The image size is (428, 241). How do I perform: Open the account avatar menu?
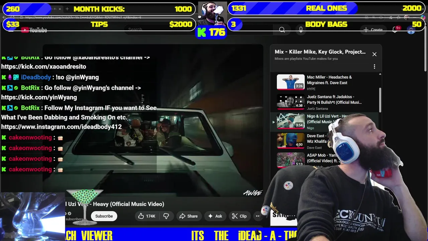[x=411, y=30]
